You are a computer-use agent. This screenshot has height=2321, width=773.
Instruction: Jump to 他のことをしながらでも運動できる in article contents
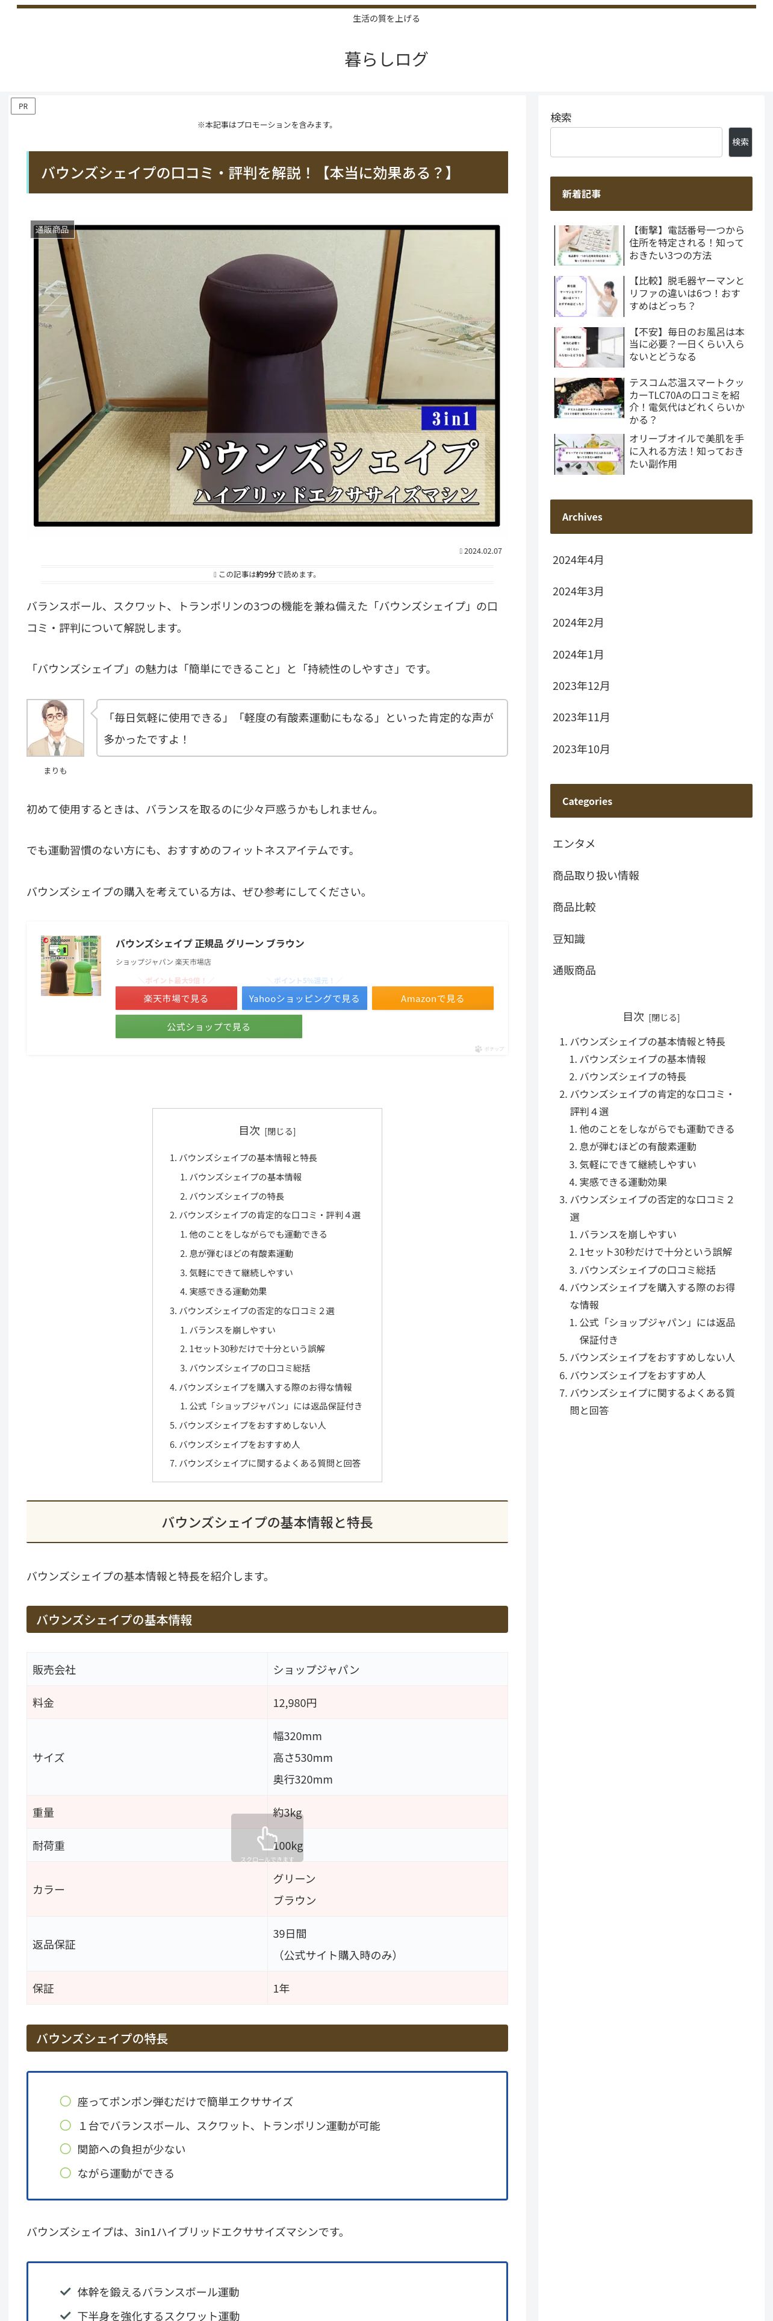tap(258, 1235)
